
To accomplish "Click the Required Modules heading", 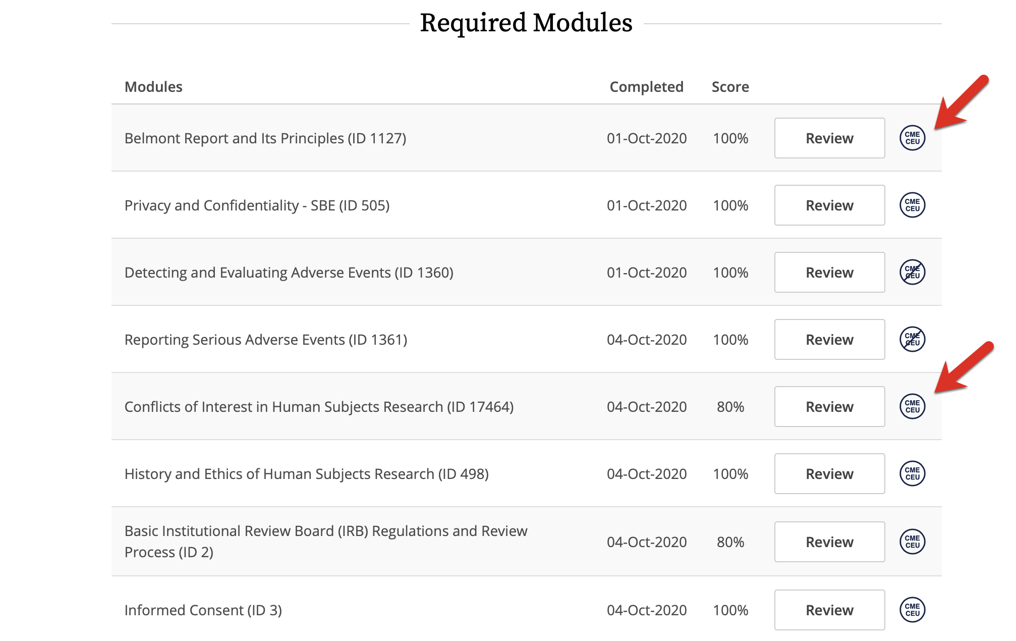I will [x=526, y=23].
